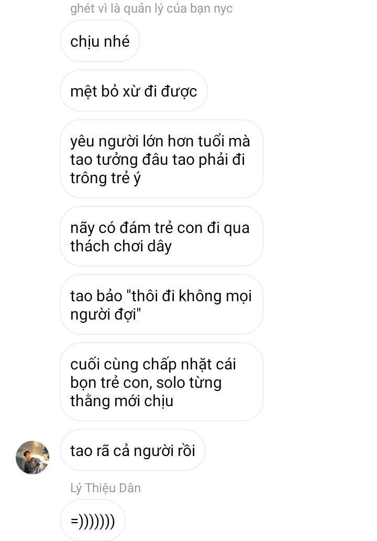This screenshot has height=541, width=377.
Task: Select the message about "thách chơi dây"
Action: tap(161, 236)
